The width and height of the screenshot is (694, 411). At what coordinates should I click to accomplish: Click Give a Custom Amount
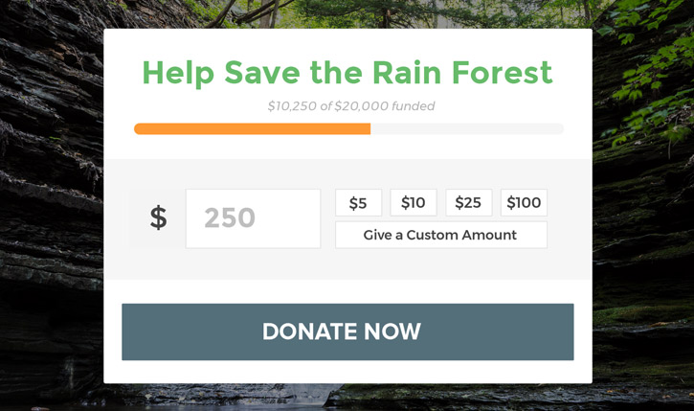click(x=440, y=235)
